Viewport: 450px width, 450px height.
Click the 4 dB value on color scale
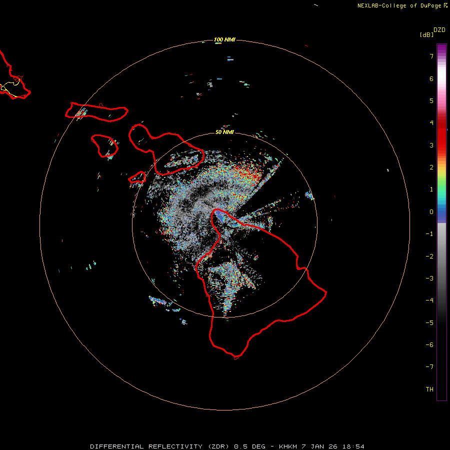[x=431, y=123]
